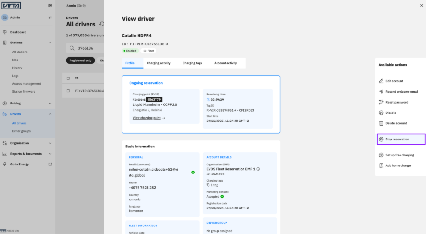Screen dimensions: 426x234
Task: Click the Stop reservation icon
Action: tap(381, 139)
